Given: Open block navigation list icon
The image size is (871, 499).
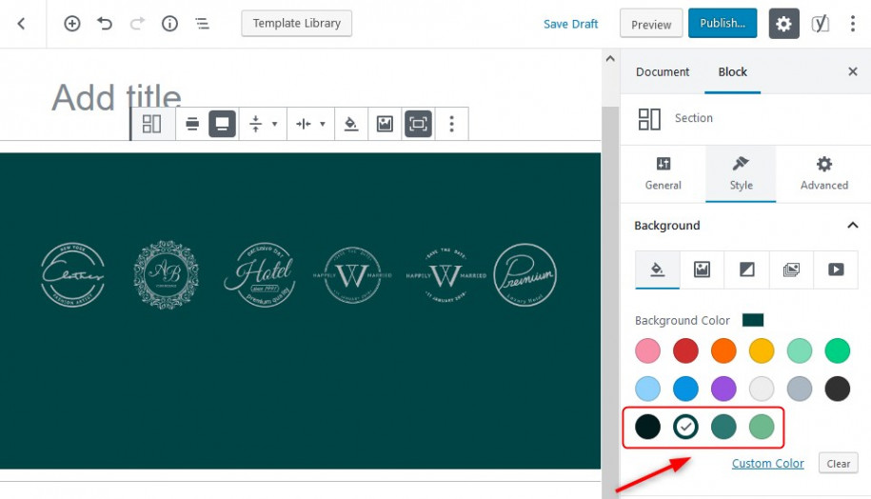Looking at the screenshot, I should coord(202,24).
